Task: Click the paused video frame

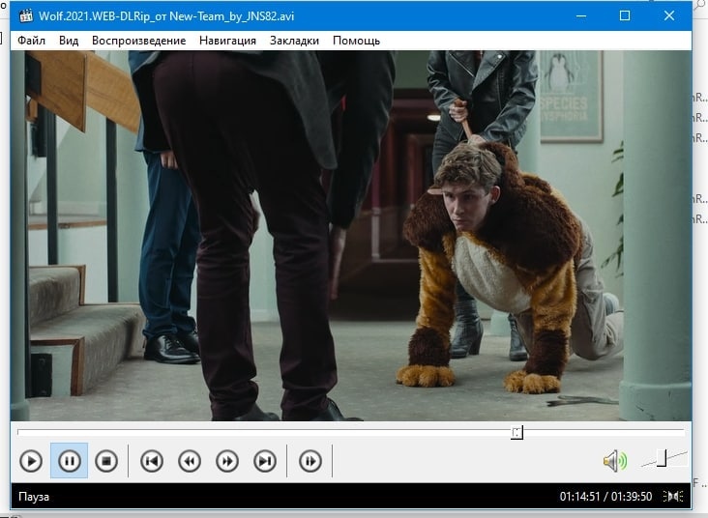Action: point(351,236)
